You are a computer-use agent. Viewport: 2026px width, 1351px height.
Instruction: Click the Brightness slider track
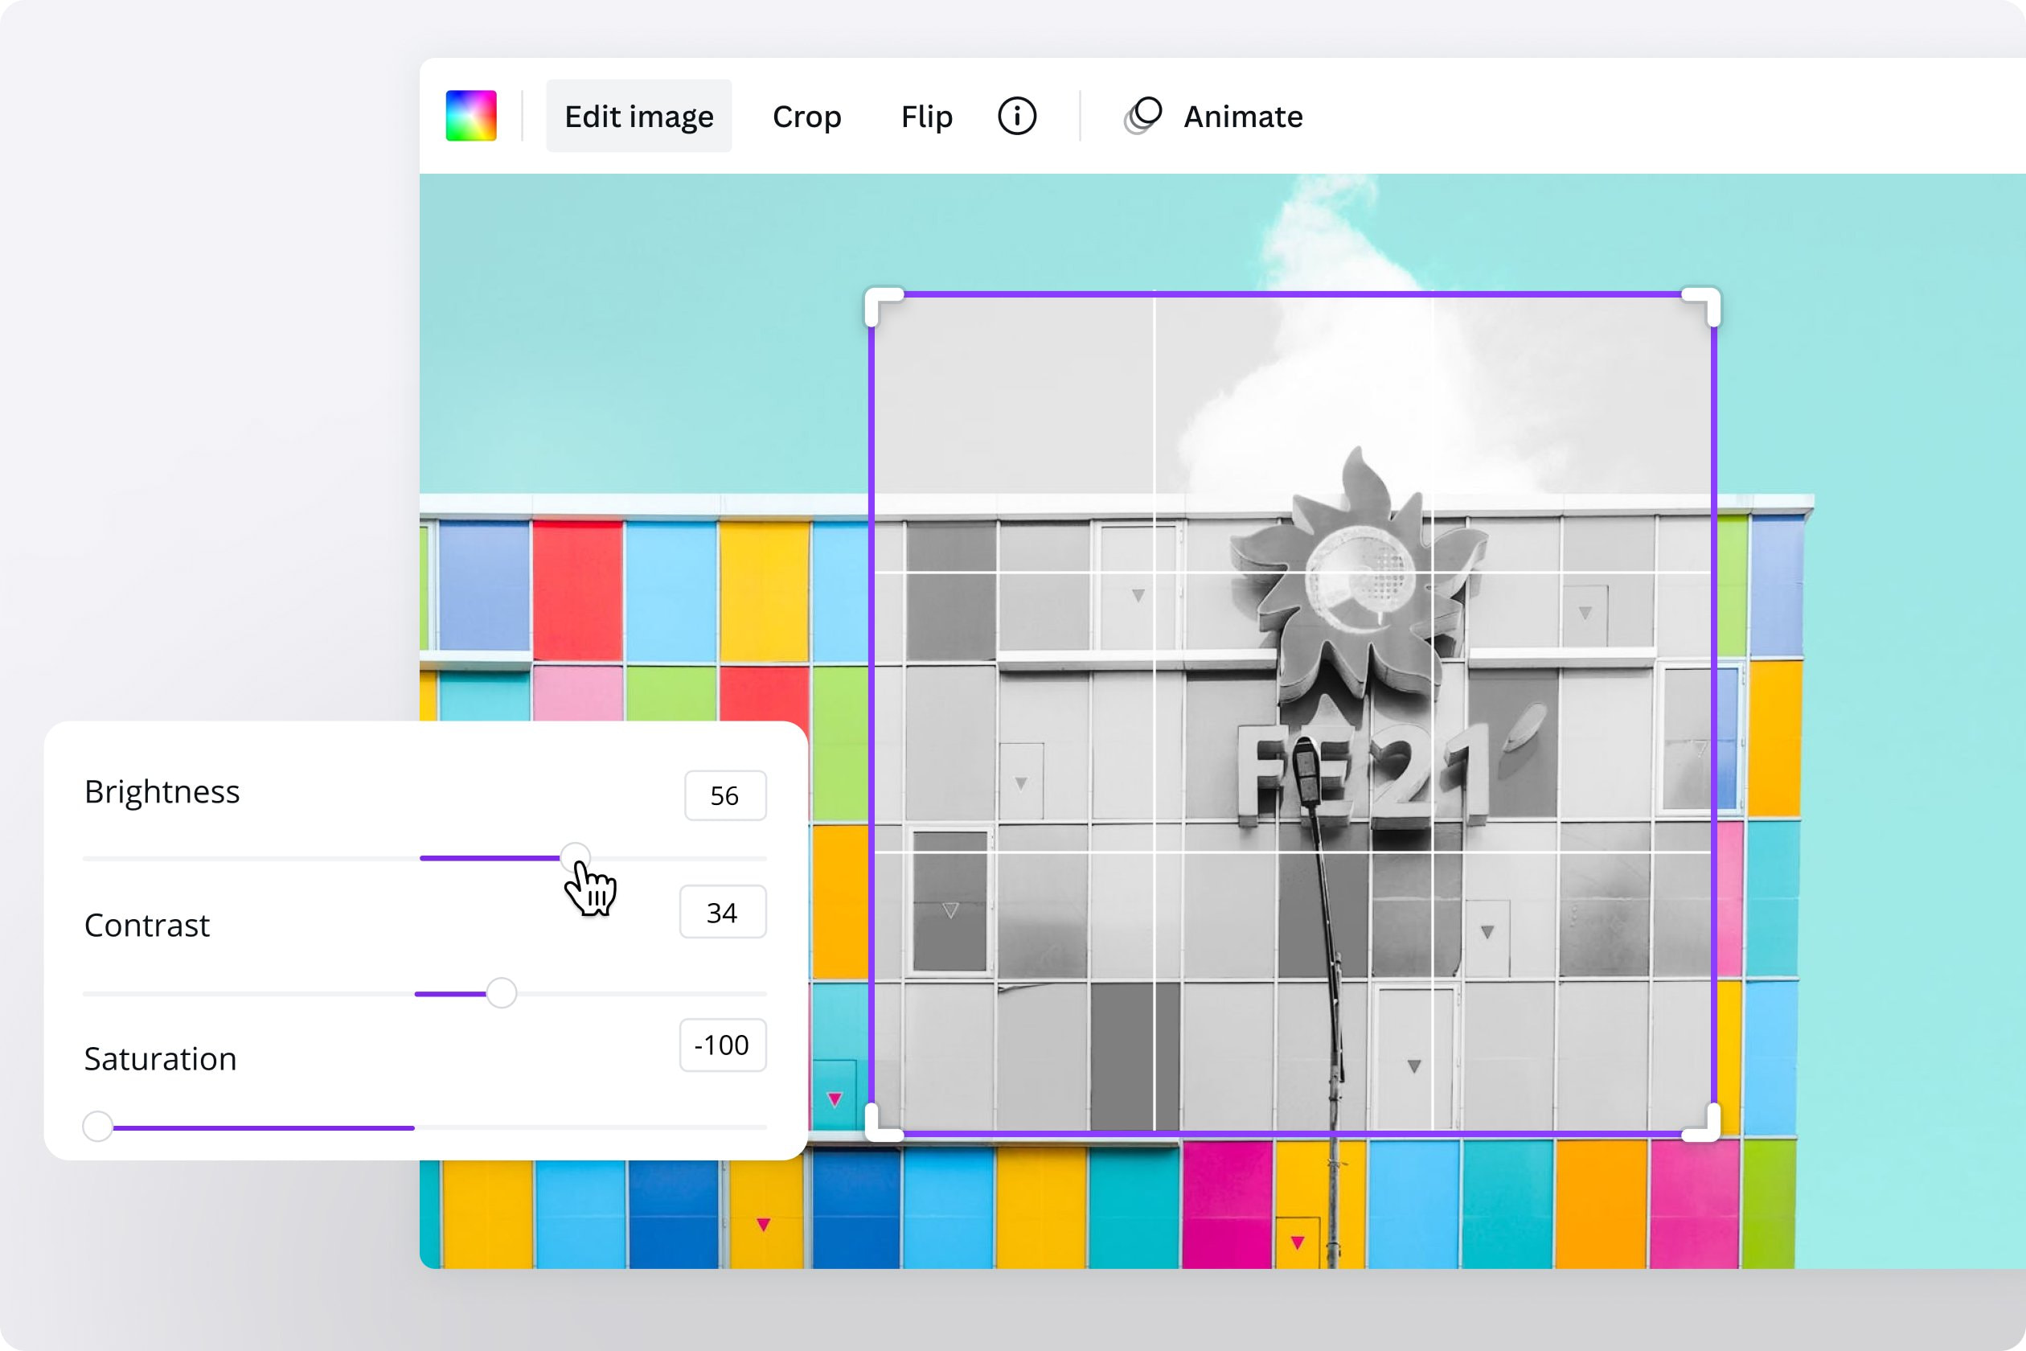tap(301, 858)
